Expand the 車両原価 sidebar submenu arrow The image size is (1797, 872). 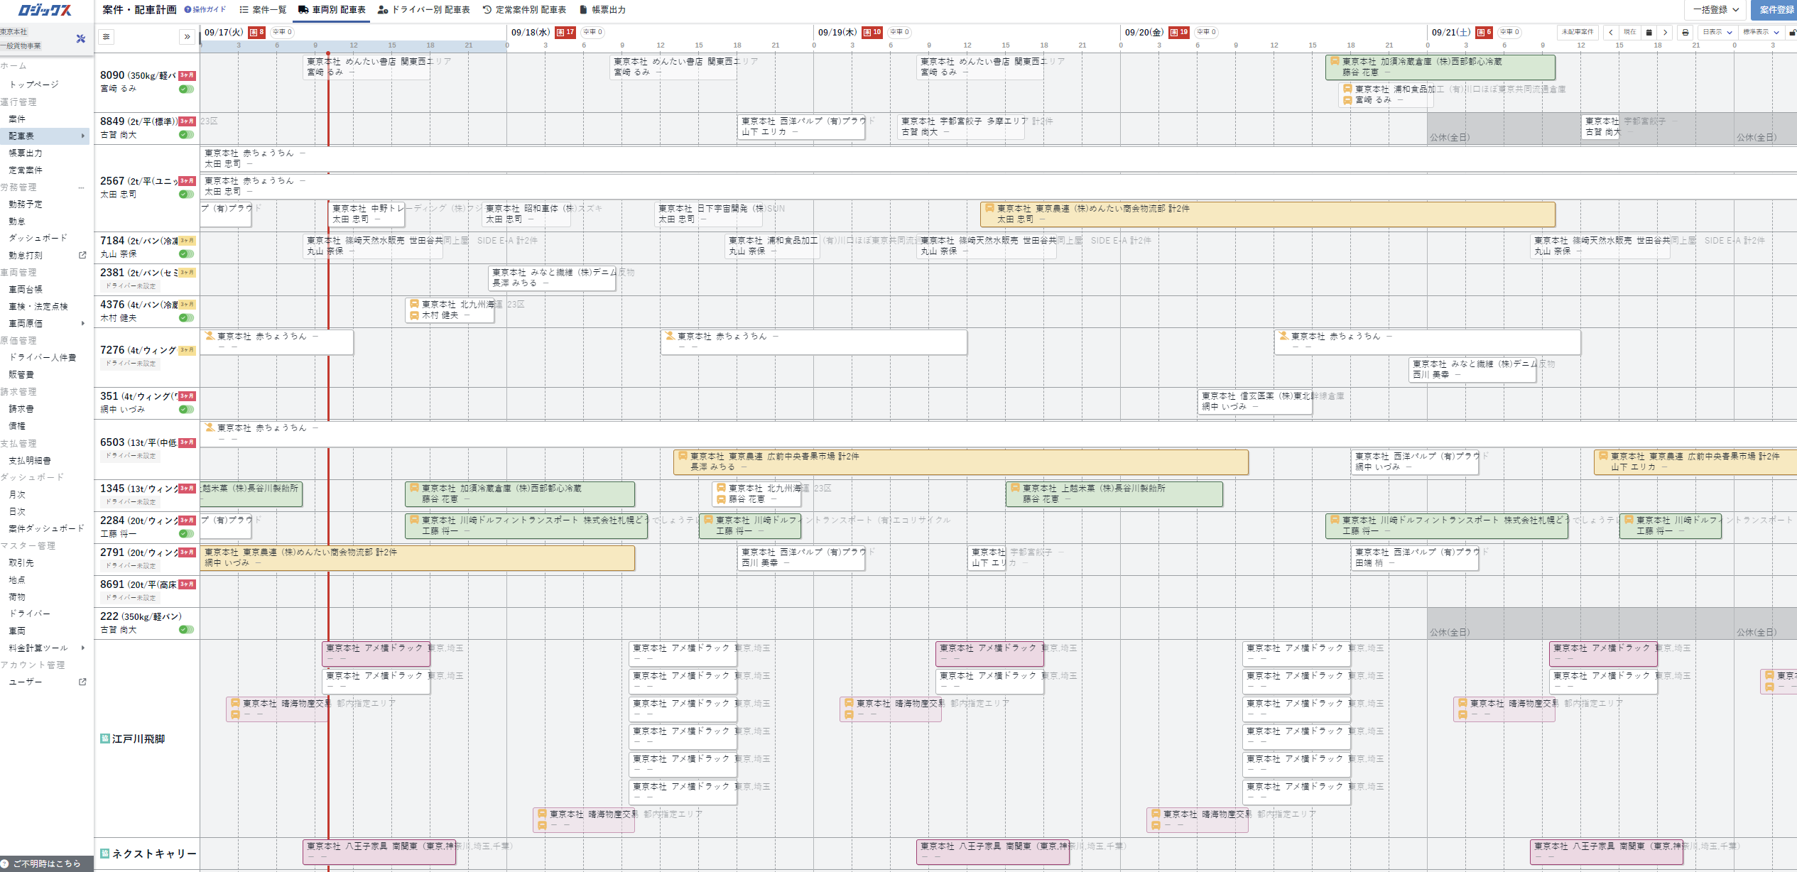point(83,323)
